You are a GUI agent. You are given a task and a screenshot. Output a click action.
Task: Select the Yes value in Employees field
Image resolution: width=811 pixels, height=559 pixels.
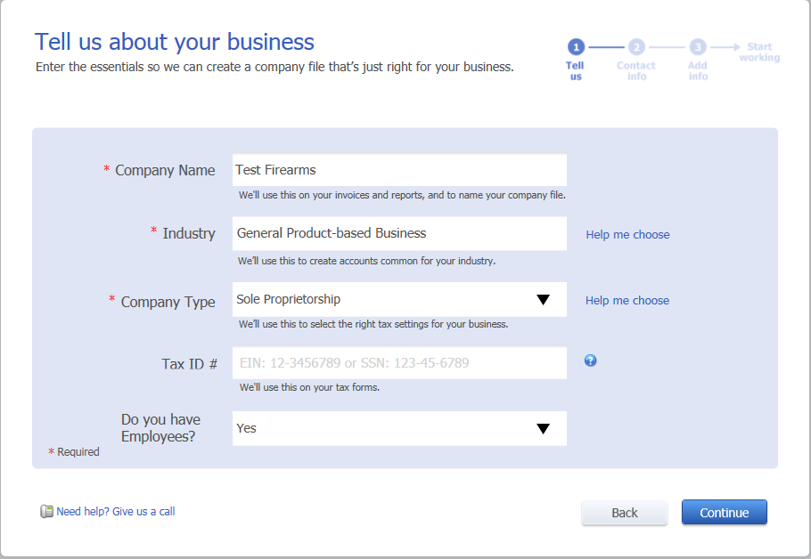click(246, 428)
